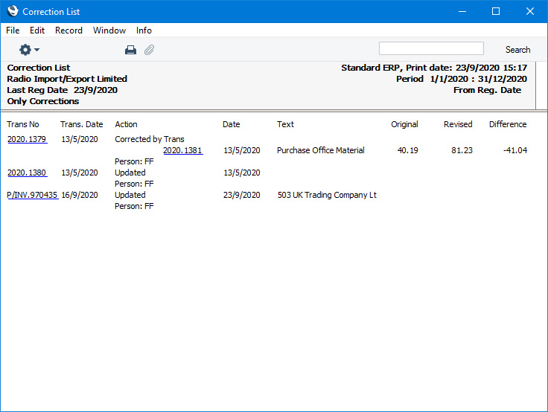Click the Standard ERP logo in title bar
This screenshot has width=548, height=412.
pos(12,11)
